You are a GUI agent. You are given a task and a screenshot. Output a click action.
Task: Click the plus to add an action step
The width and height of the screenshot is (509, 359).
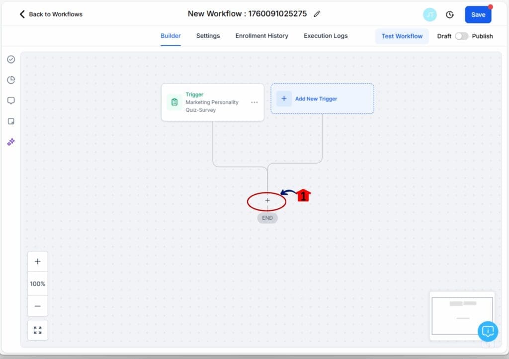point(267,201)
